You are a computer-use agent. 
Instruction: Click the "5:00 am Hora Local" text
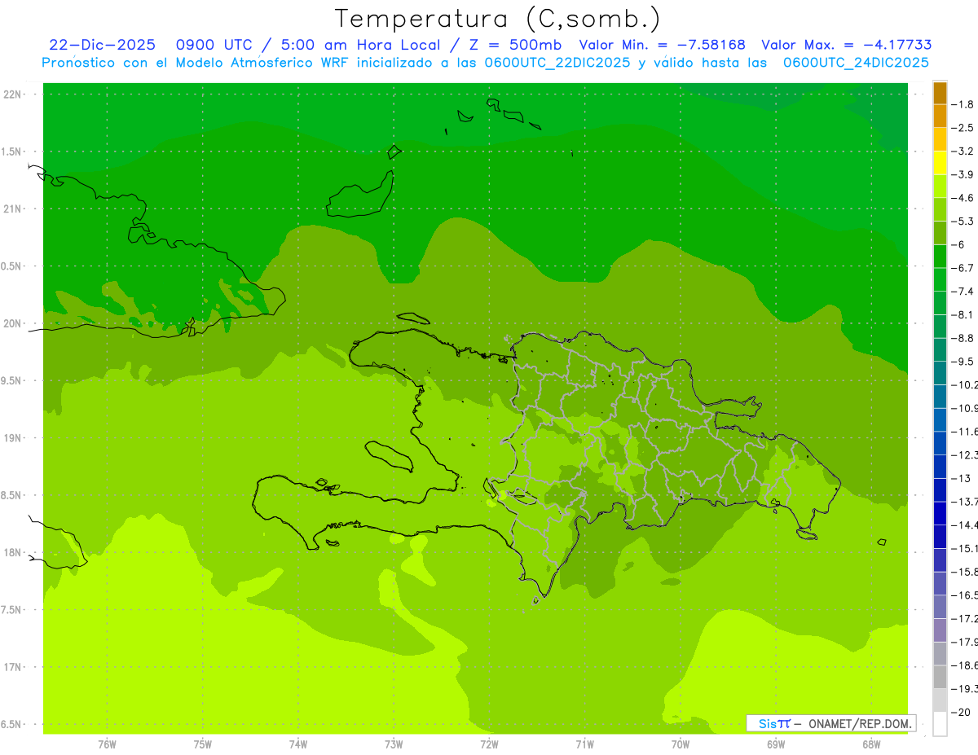pos(360,45)
